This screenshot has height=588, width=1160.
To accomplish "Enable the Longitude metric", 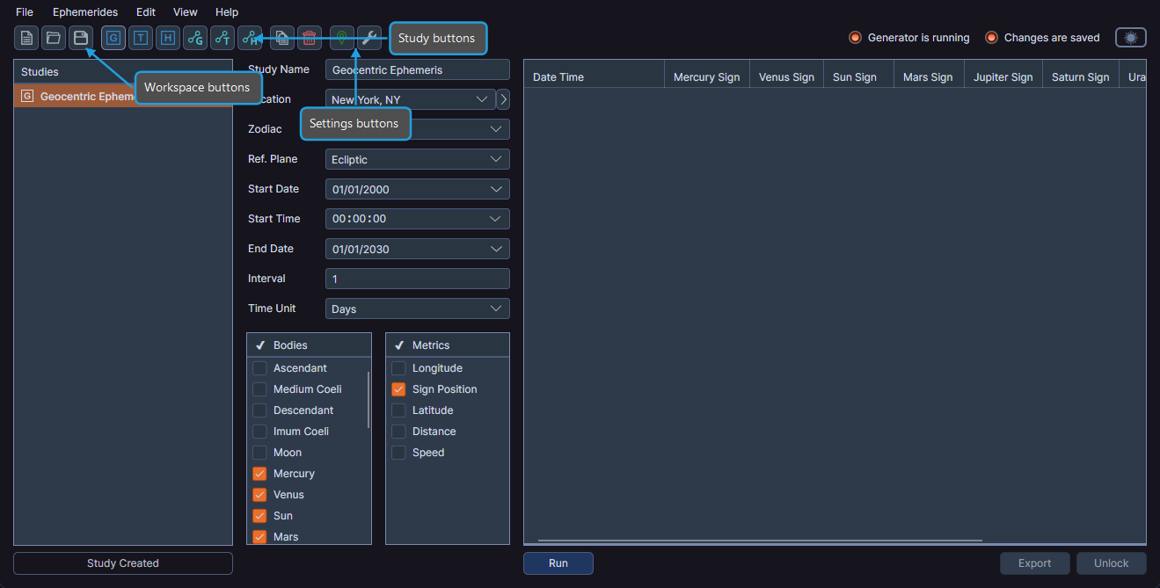I will [398, 367].
